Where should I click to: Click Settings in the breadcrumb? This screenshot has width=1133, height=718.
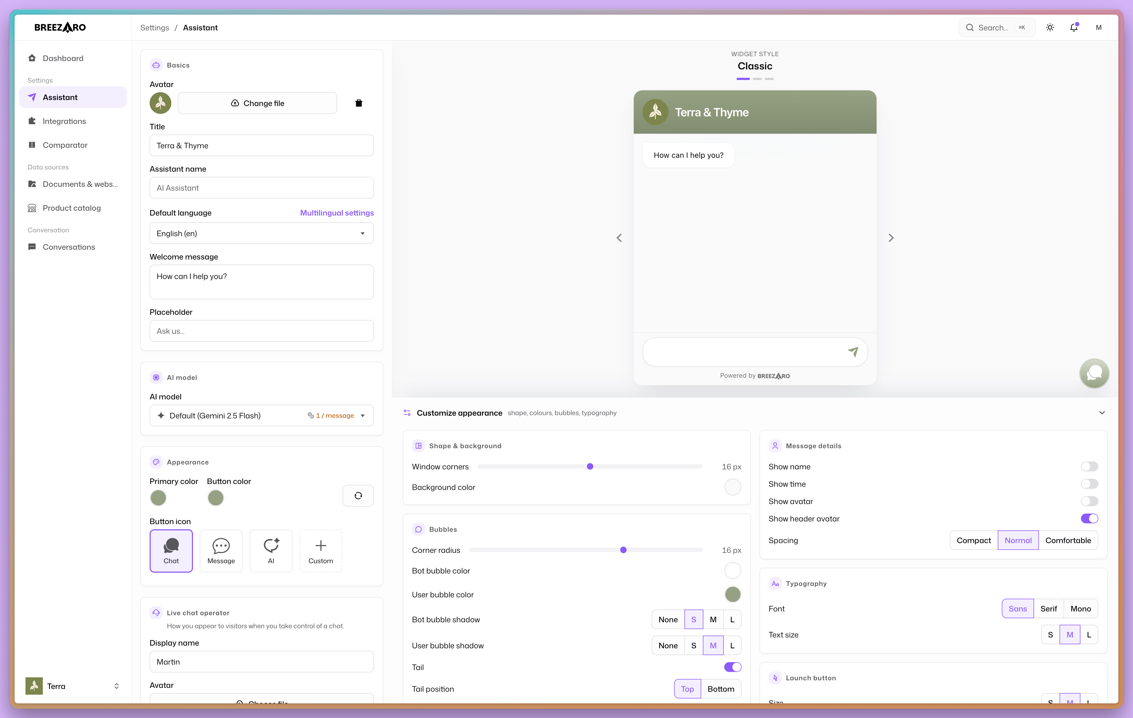pyautogui.click(x=154, y=27)
